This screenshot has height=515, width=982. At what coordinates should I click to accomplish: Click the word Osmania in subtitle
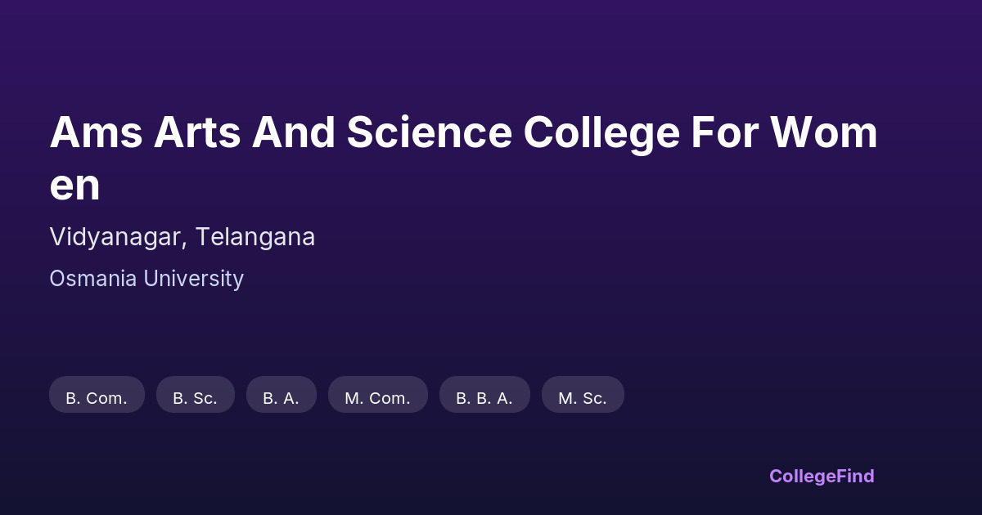[93, 279]
